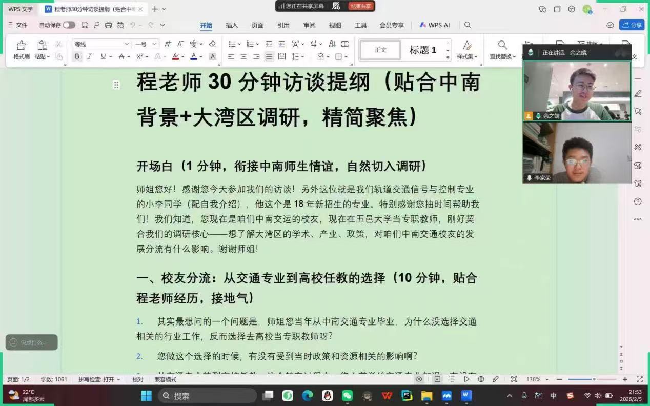The width and height of the screenshot is (650, 406).
Task: Click the zoom slider in status bar
Action: [594, 379]
